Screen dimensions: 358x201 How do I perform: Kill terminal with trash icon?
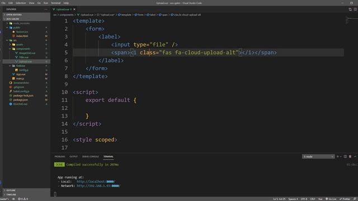point(350,156)
